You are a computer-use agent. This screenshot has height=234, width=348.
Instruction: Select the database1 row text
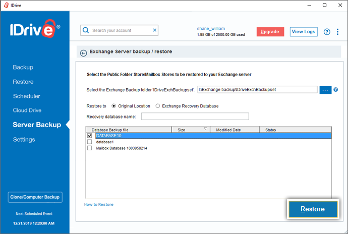pyautogui.click(x=105, y=142)
